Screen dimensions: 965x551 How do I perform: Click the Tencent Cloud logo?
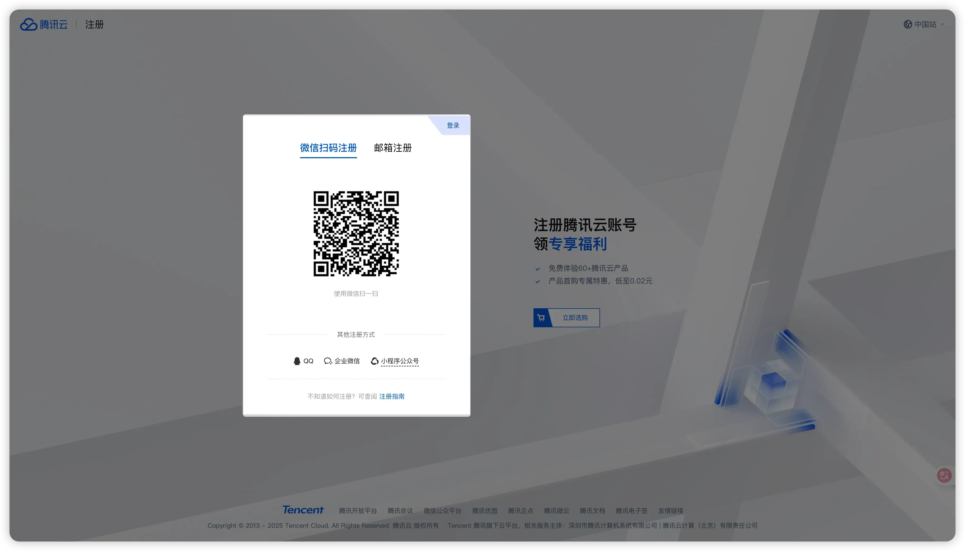(x=44, y=25)
